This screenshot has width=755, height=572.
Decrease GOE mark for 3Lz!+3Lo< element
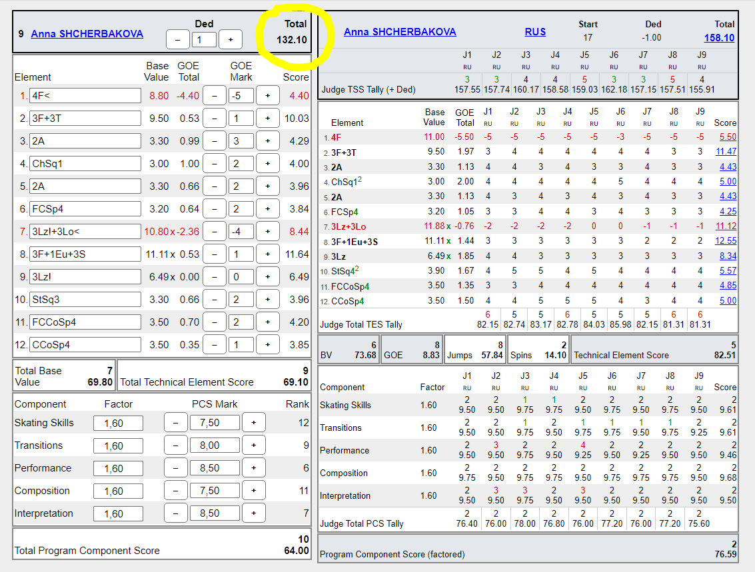(215, 232)
